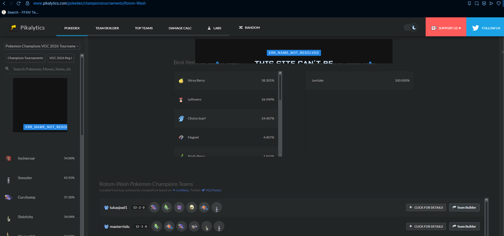Click the lukasjoel1 player name
The width and height of the screenshot is (504, 236).
coord(118,208)
